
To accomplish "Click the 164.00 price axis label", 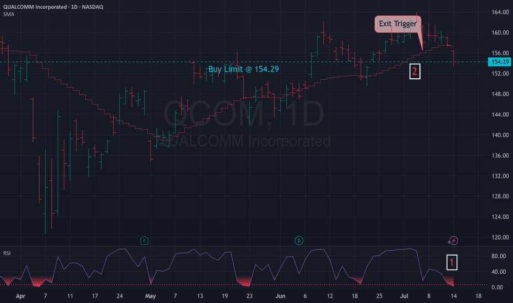I will point(500,12).
